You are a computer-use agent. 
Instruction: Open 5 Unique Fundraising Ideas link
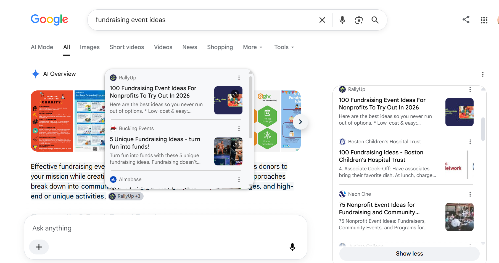click(155, 143)
